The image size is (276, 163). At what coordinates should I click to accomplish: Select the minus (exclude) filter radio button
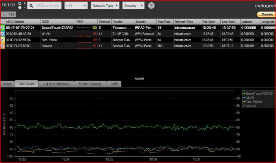20,7
